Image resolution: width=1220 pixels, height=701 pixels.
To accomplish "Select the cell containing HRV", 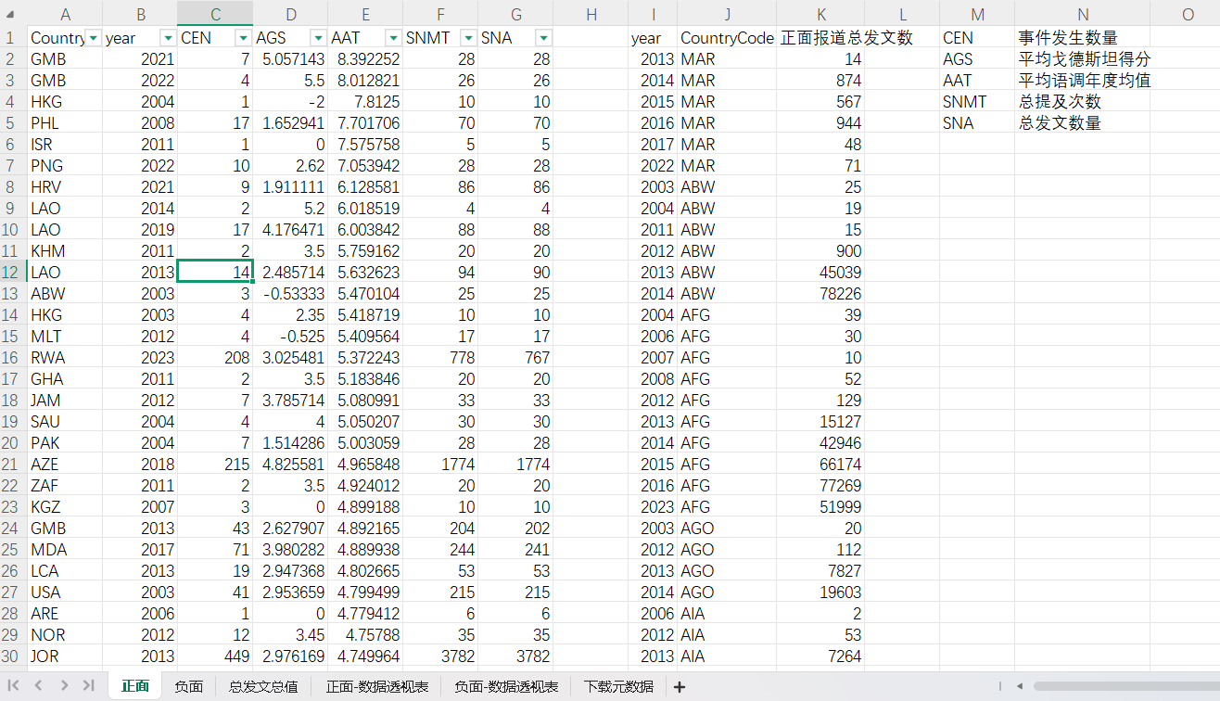I will coord(65,187).
